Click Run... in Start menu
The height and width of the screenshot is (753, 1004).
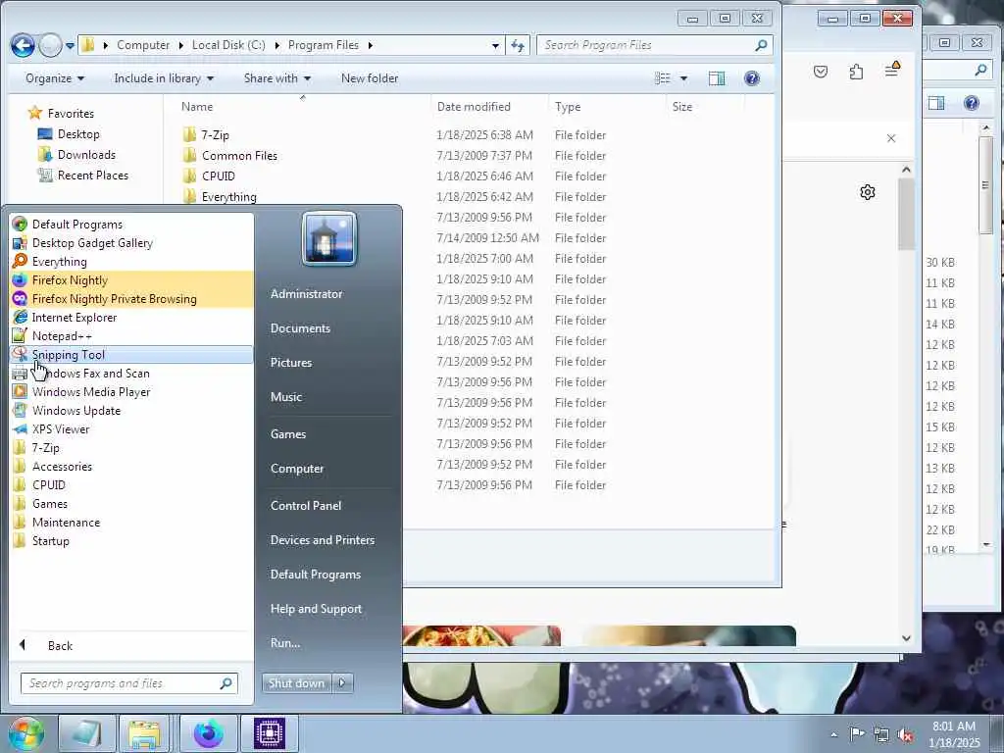coord(285,643)
